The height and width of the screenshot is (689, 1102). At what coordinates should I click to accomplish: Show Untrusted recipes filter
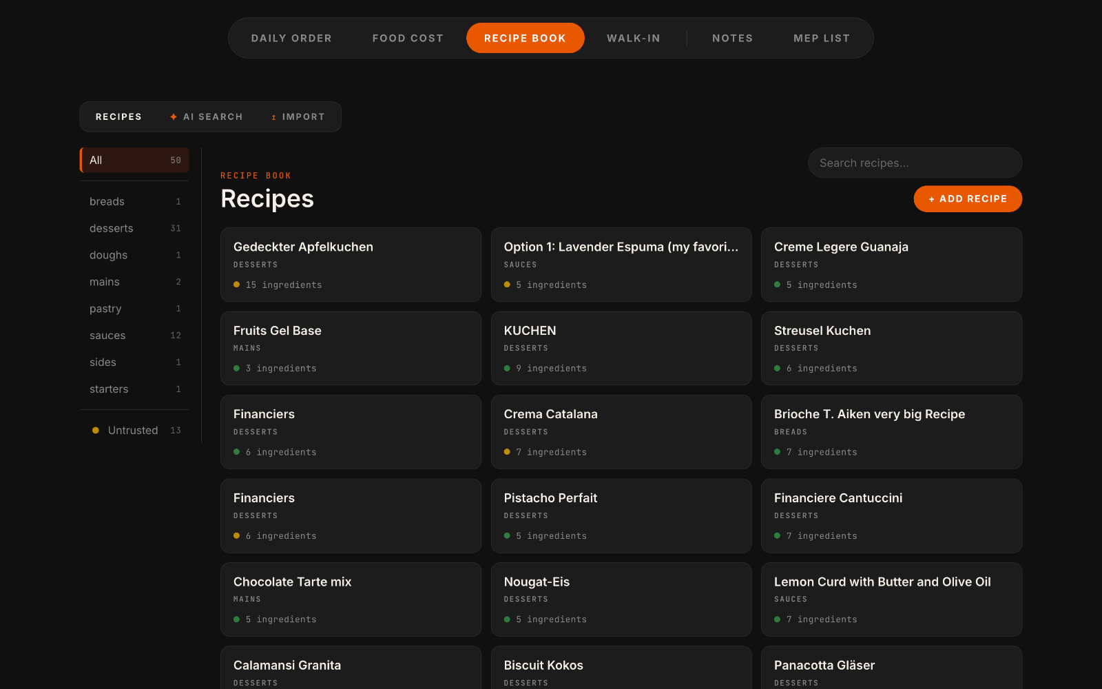coord(135,430)
